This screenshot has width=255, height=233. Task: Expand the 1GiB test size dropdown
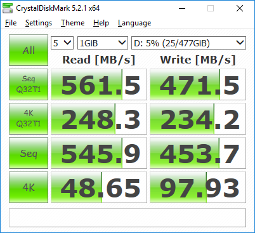(103, 43)
